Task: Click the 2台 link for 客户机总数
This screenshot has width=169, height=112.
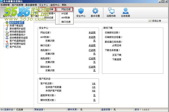Action: point(94,84)
